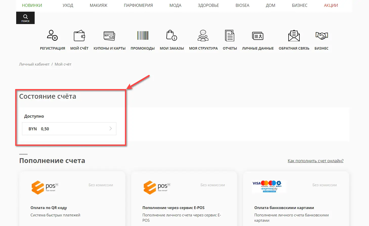Open the МАКИЯЖ menu item
Viewport: 369px width, 226px height.
click(x=98, y=5)
